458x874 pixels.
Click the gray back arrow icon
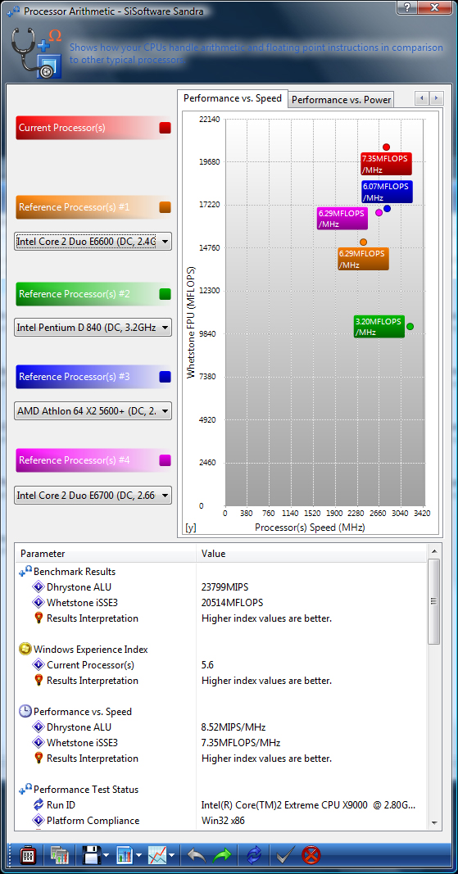196,854
